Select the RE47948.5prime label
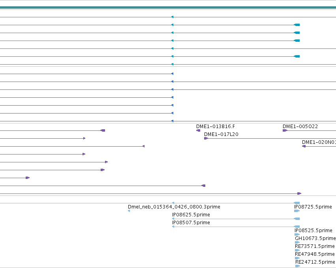The width and height of the screenshot is (336, 268). (315, 254)
